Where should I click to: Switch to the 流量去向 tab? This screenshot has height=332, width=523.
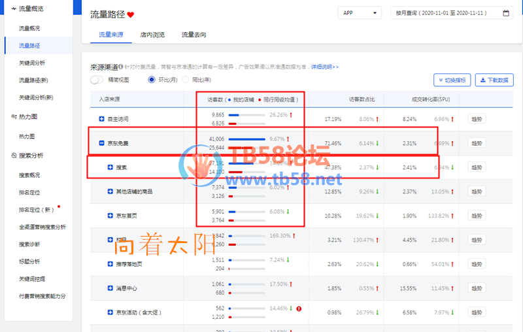click(x=194, y=35)
